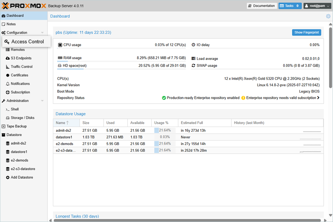Click Add Datastore plus icon
333x222 pixels.
pyautogui.click(x=8, y=178)
